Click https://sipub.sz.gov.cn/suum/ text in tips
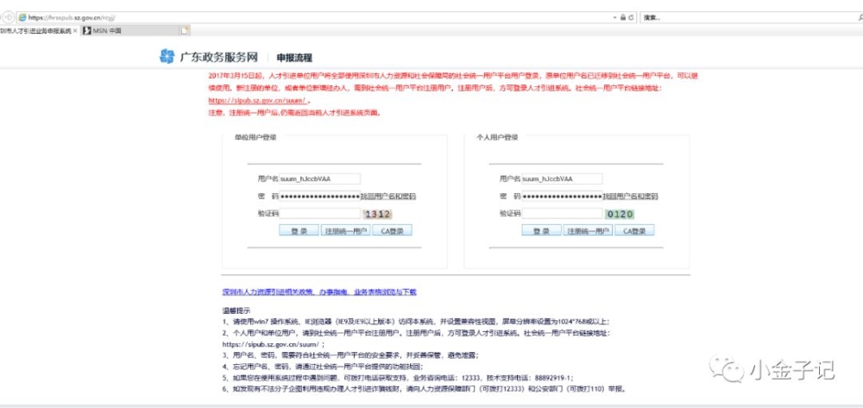Screen dimensions: 863x408 click(x=270, y=344)
